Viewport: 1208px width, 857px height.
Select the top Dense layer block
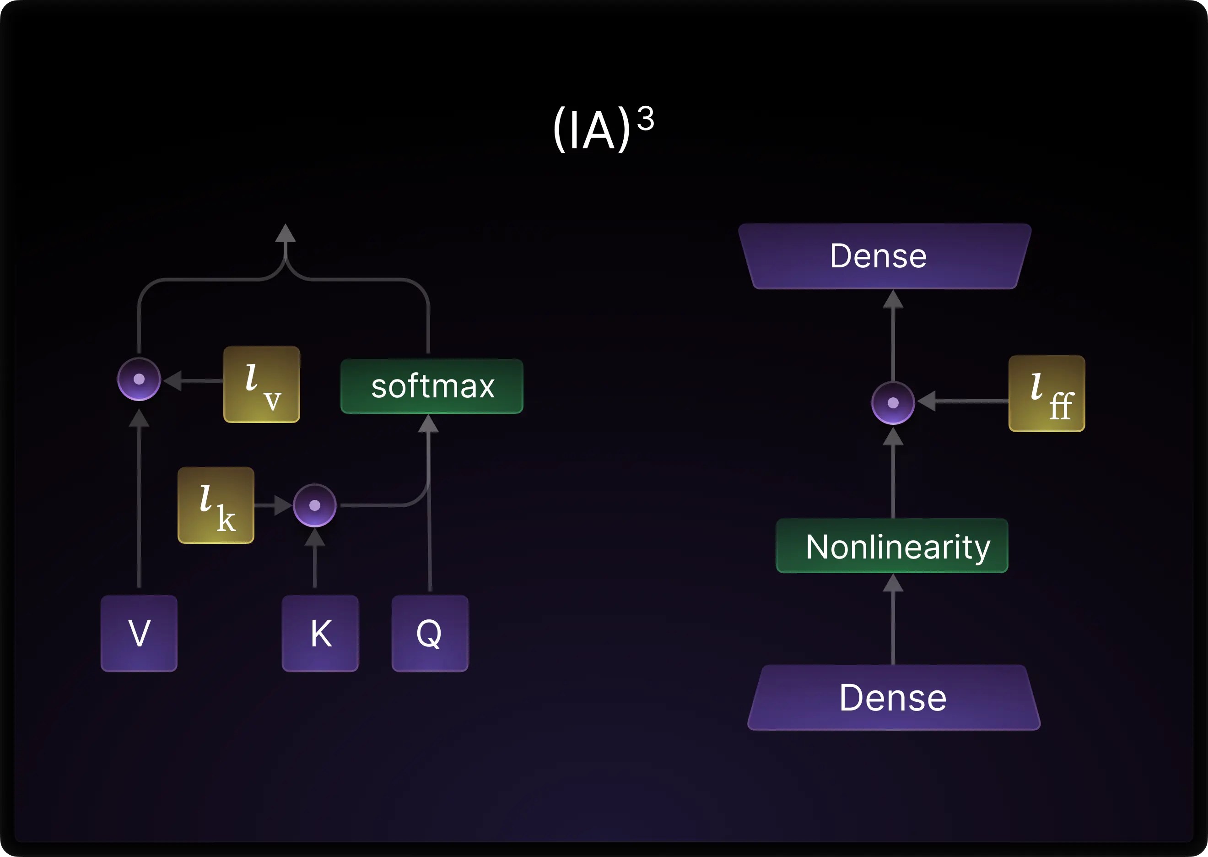(x=884, y=256)
